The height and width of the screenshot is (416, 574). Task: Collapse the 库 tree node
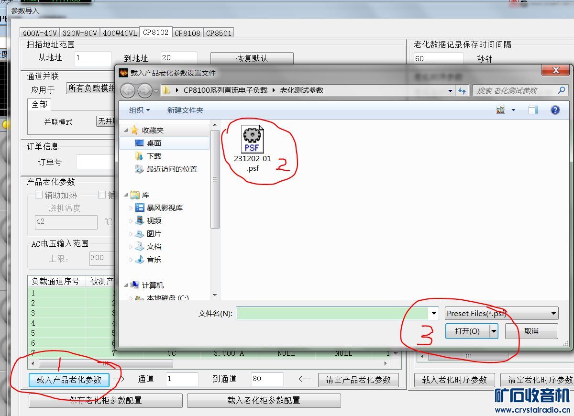126,195
